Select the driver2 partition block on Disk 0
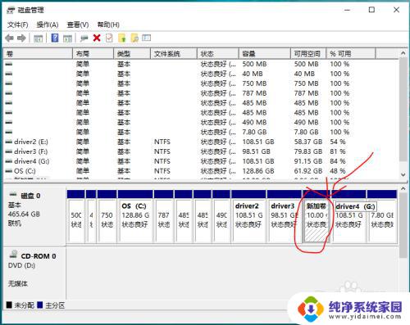Screen dimensions: 410x325 pyautogui.click(x=248, y=216)
